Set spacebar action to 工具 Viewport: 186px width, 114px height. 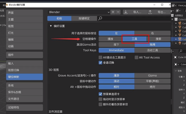134,39
